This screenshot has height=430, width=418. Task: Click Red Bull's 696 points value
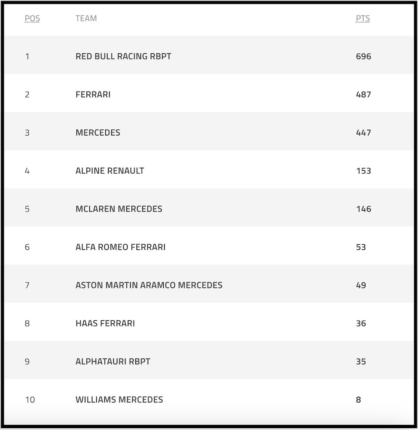363,56
